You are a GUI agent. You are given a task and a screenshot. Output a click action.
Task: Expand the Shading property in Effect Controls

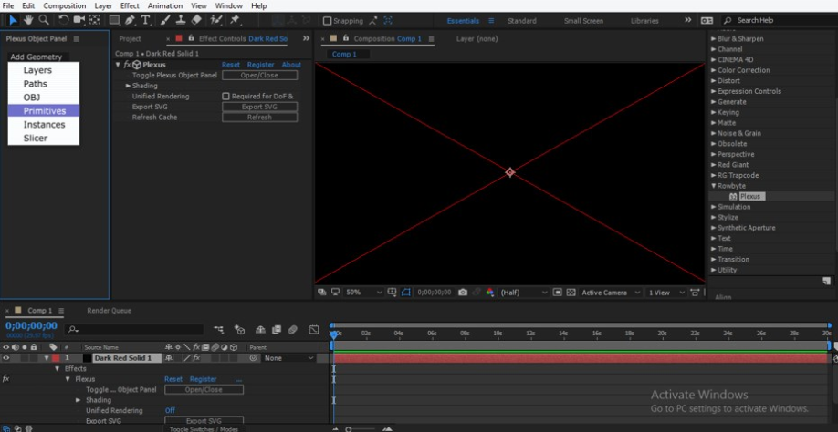point(129,86)
